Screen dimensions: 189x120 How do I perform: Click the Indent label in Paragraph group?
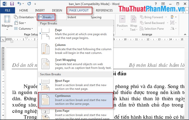pos(72,17)
